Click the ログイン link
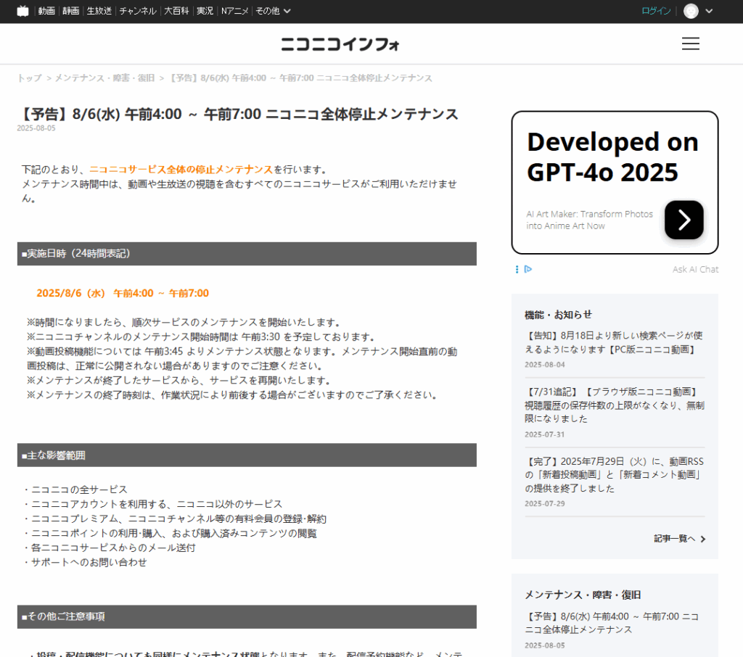 [656, 11]
